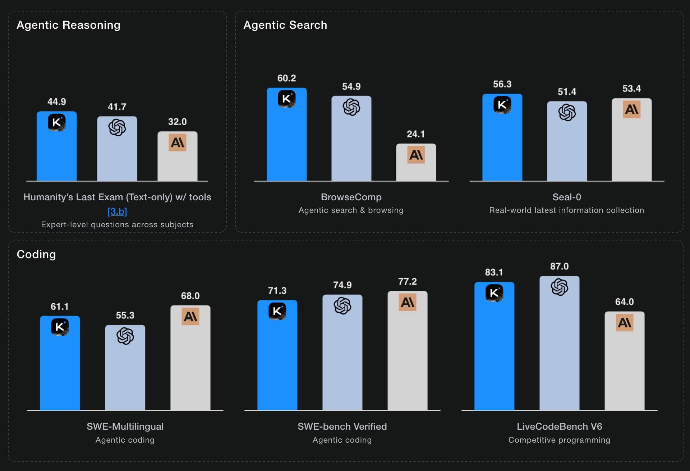Screen dimensions: 690x471
Task: Click the Kimi logo in the Seal-0 chart
Action: click(x=502, y=105)
